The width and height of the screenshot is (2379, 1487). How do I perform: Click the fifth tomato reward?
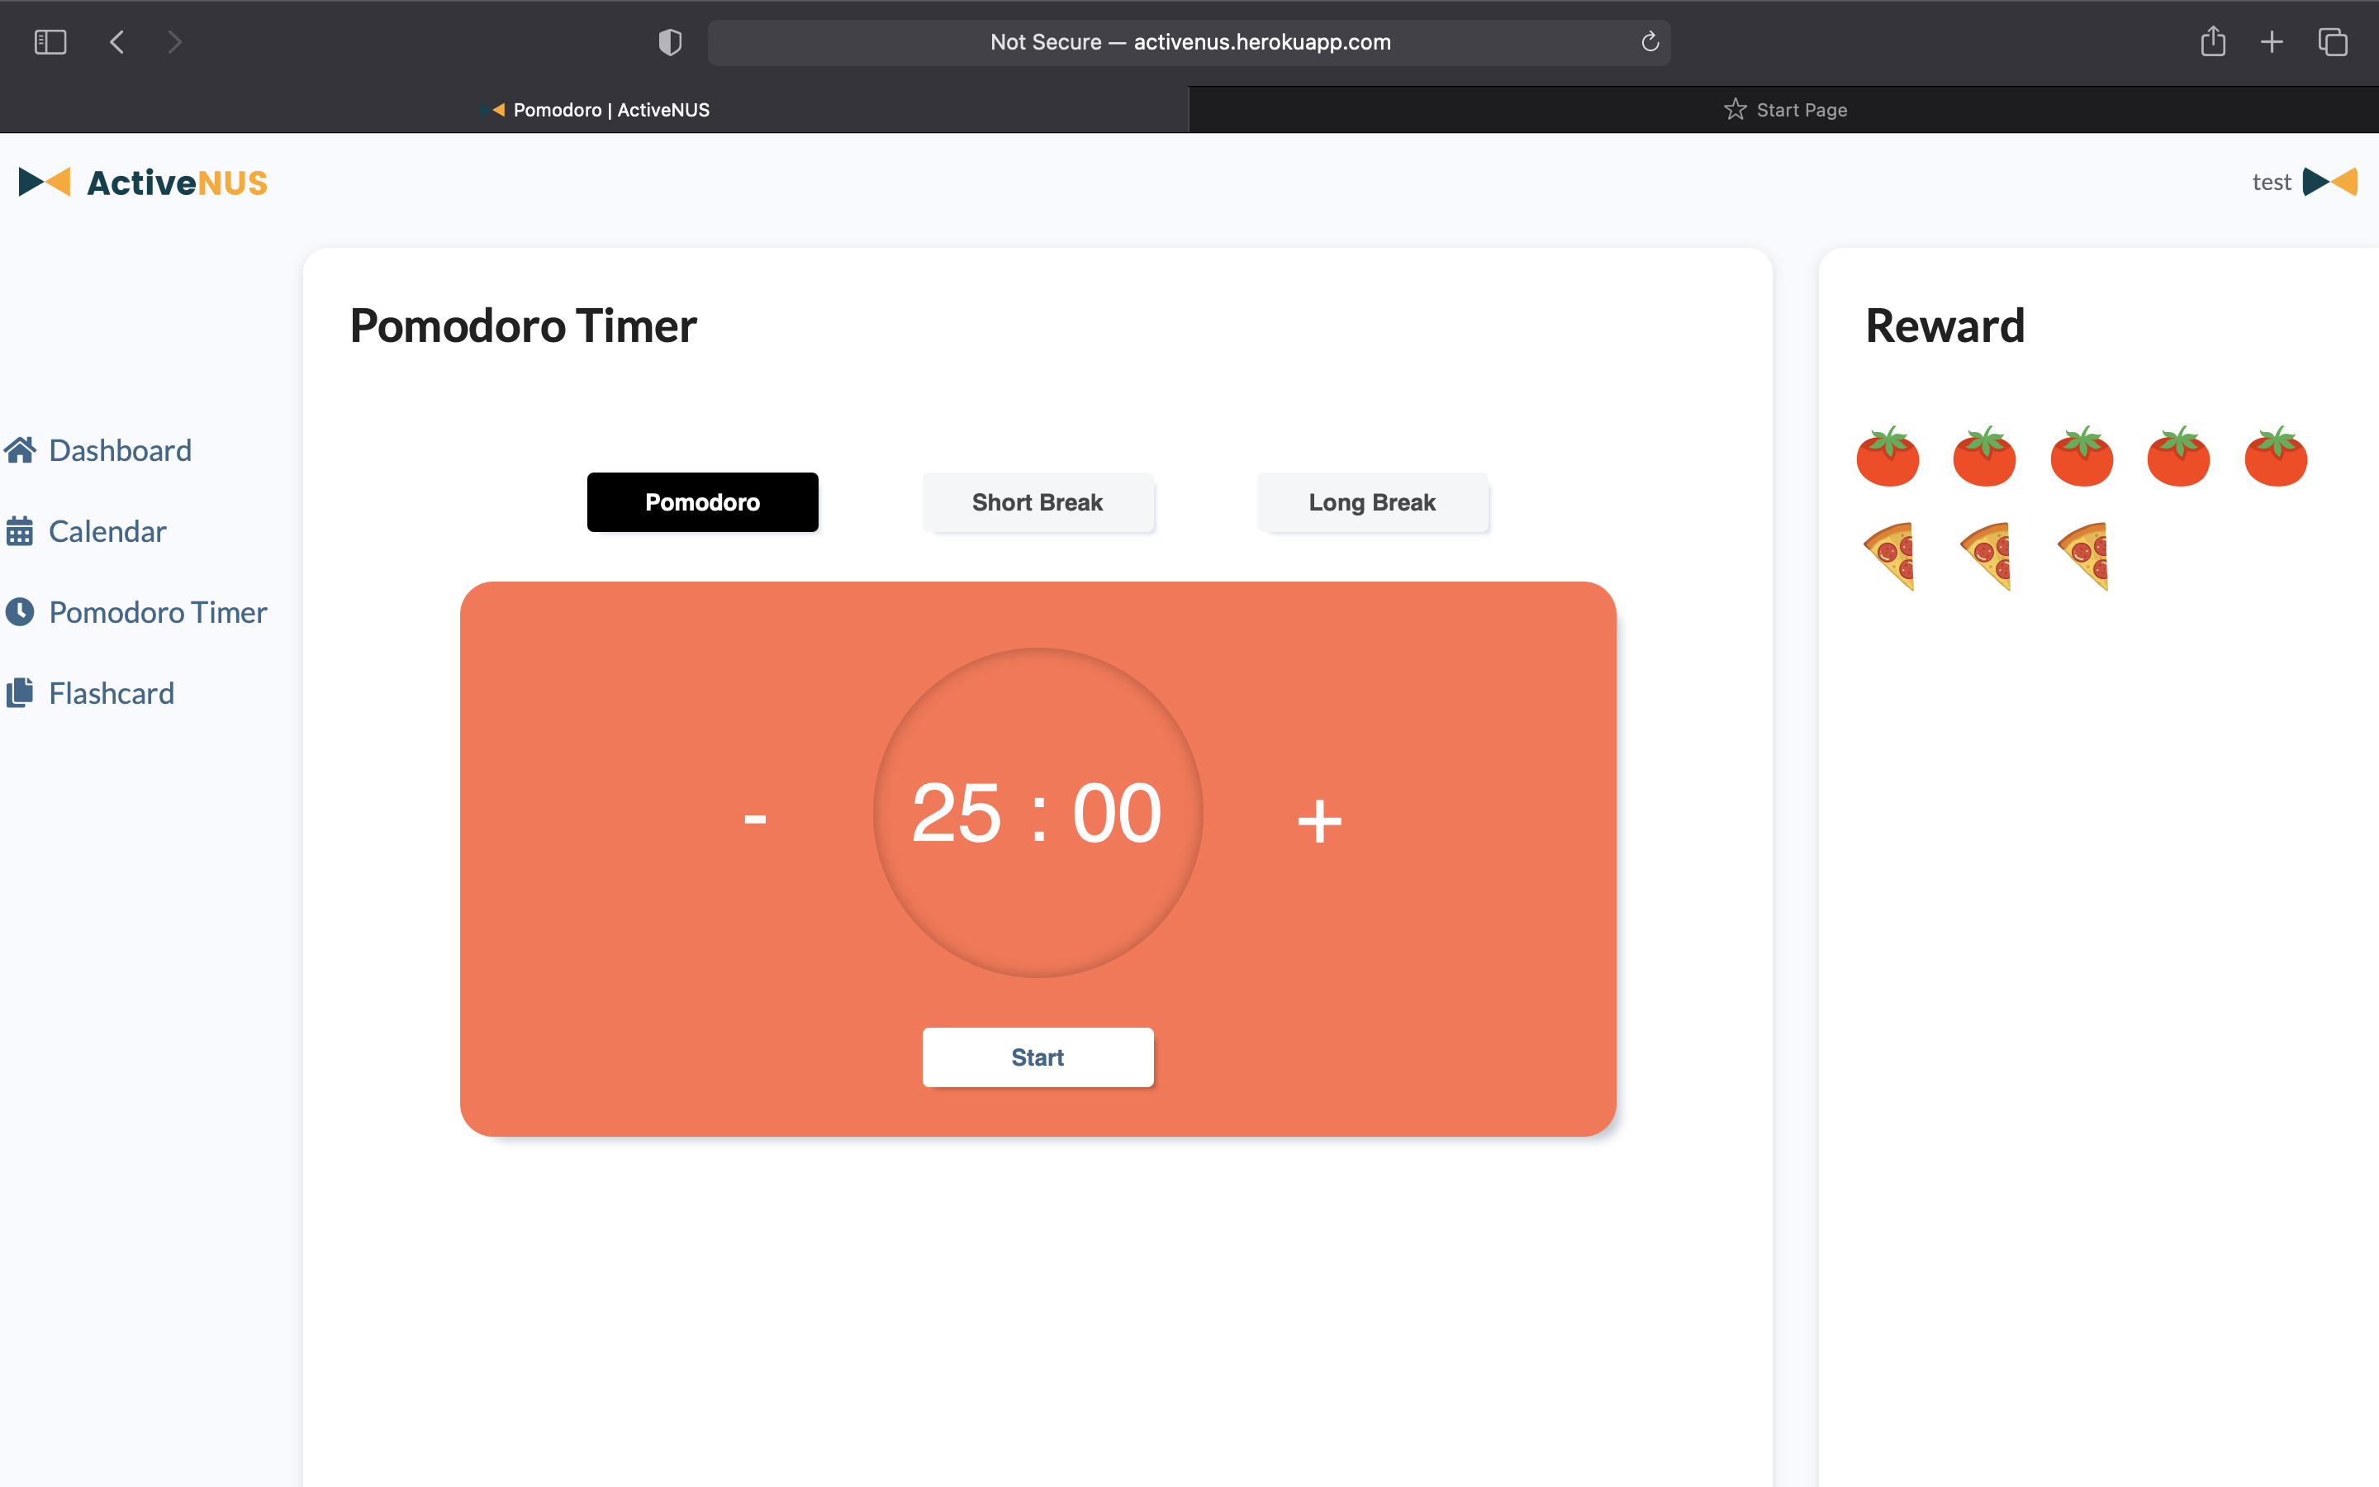2276,456
